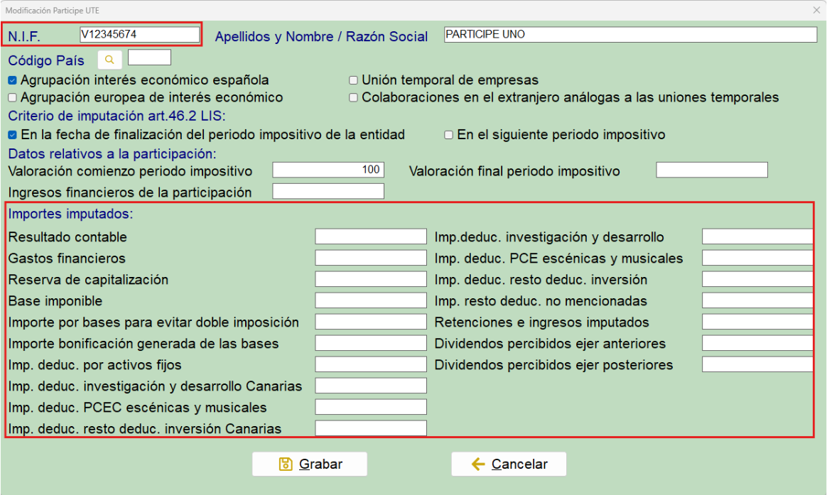Click the yellow back arrow on Cancelar

[x=478, y=464]
